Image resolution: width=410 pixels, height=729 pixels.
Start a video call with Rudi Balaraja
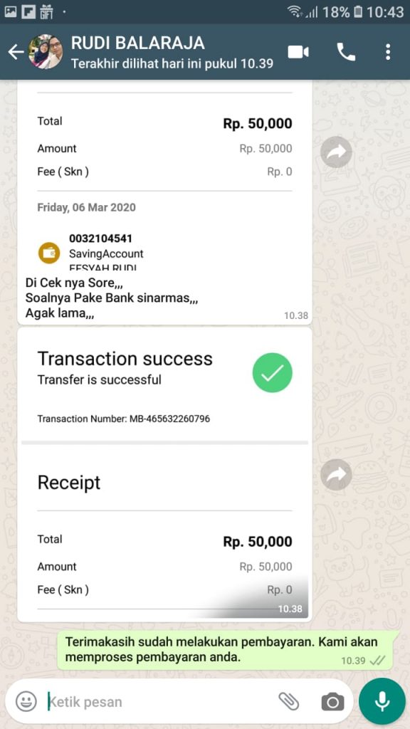[298, 52]
